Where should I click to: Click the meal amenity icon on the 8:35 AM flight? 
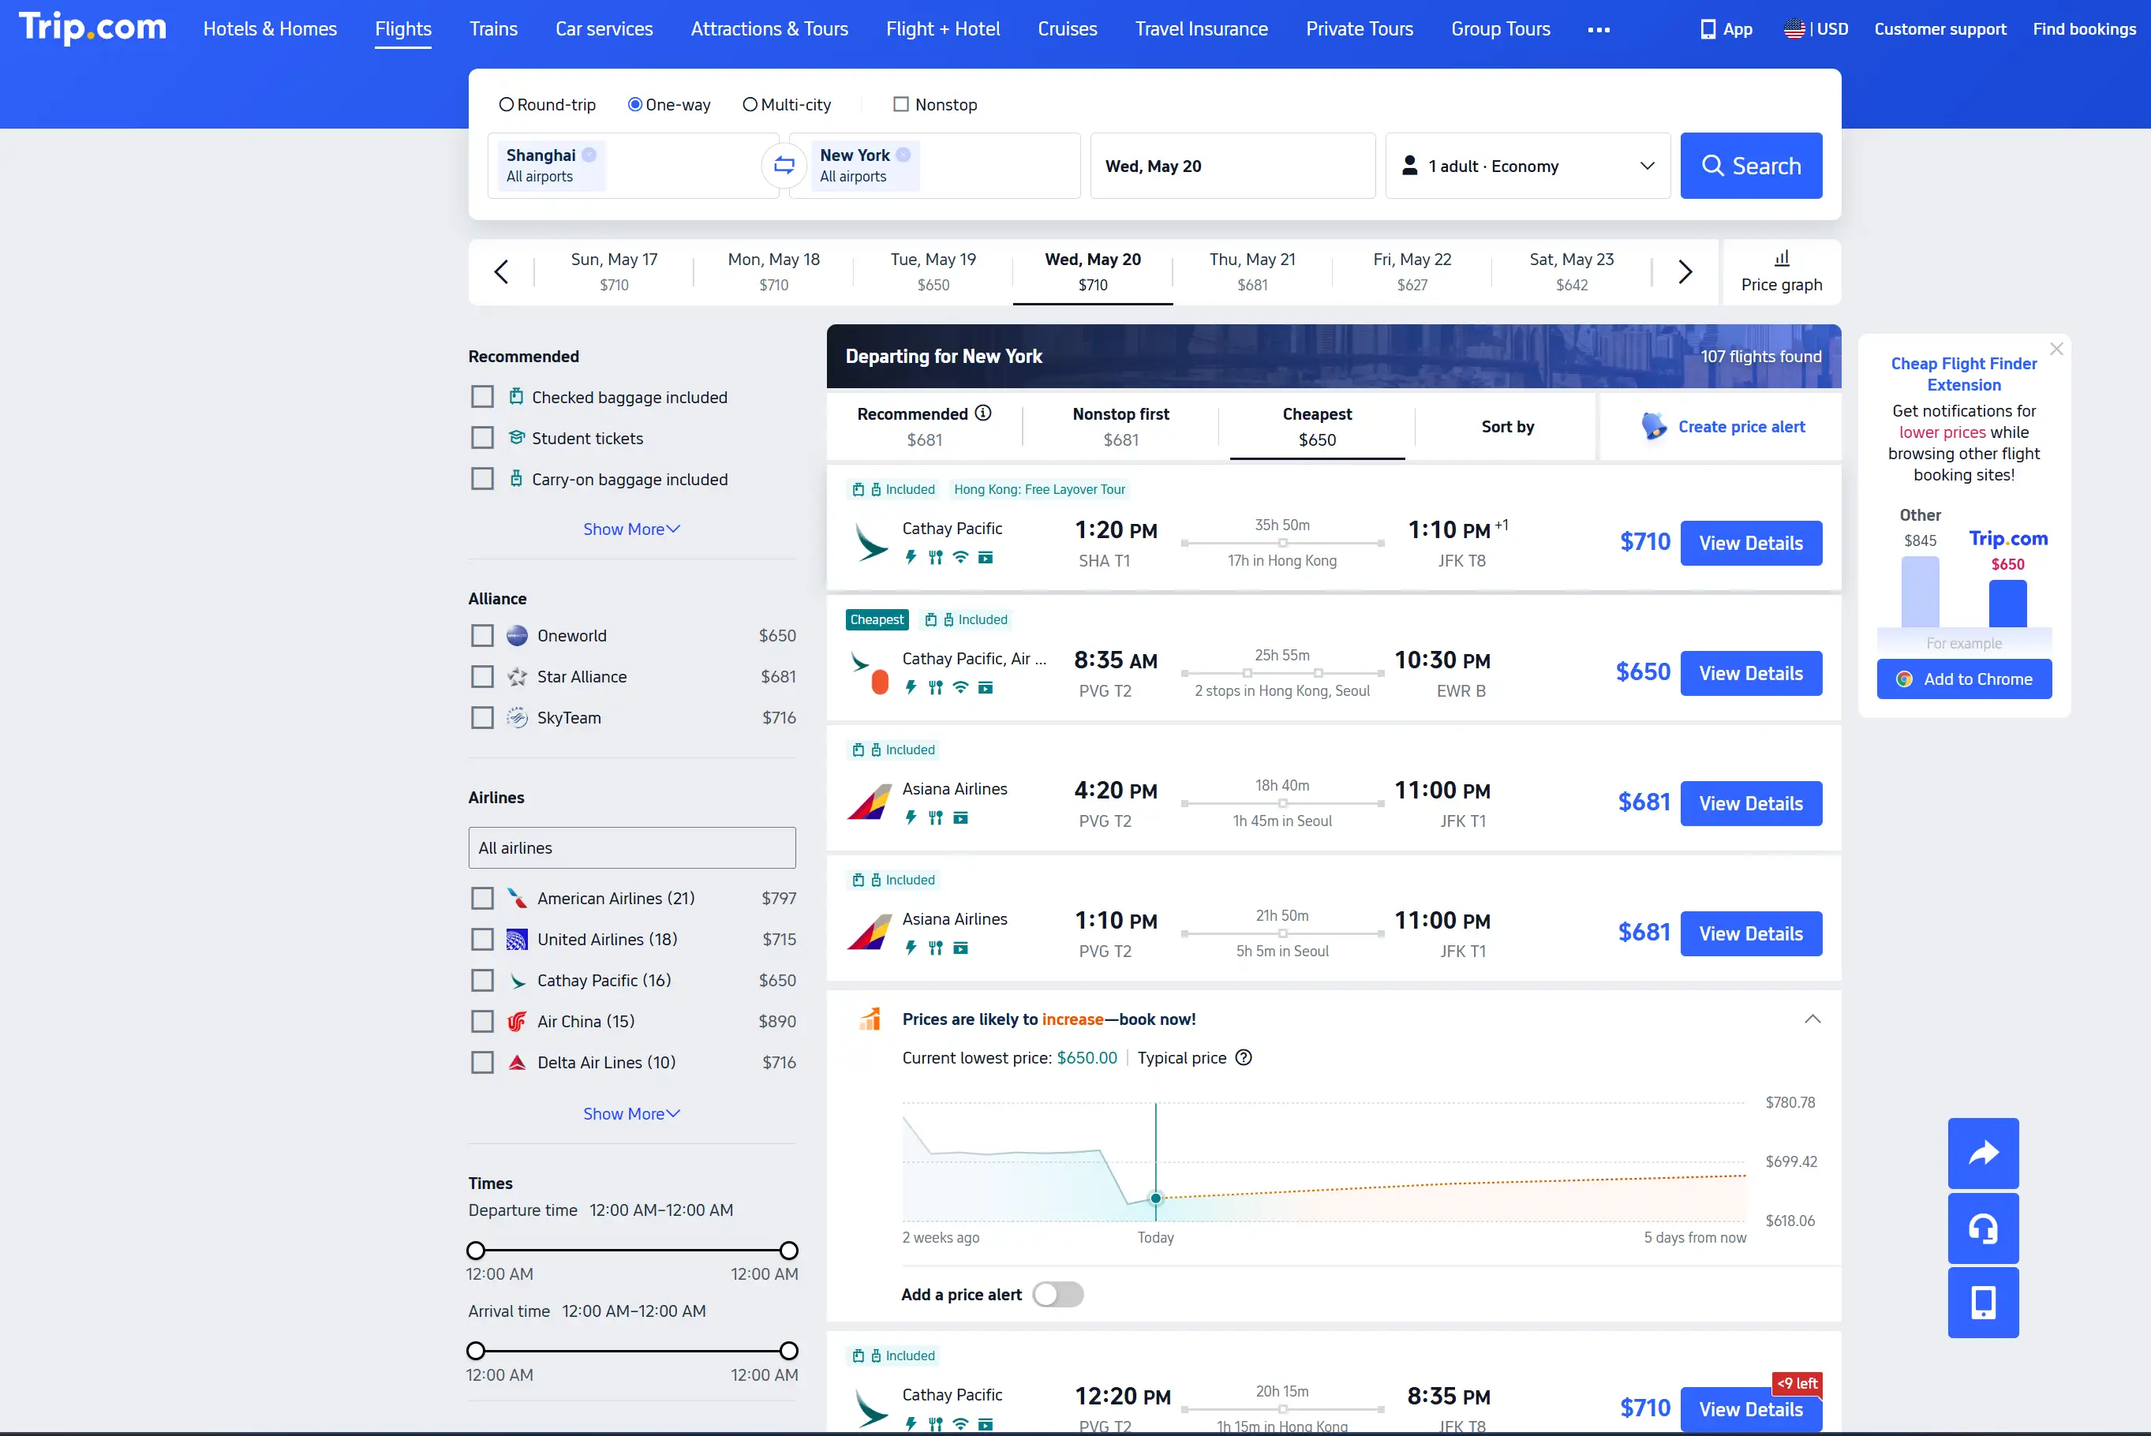pyautogui.click(x=935, y=687)
